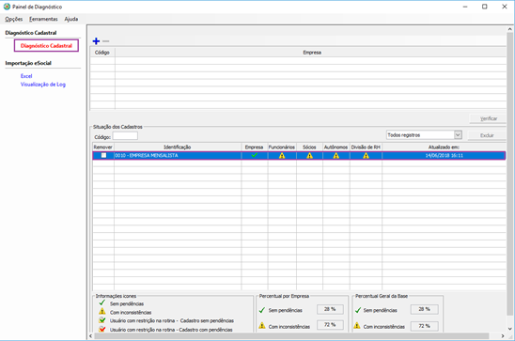Screen dimensions: 515x341
Task: Click the Verificar button
Action: click(488, 118)
